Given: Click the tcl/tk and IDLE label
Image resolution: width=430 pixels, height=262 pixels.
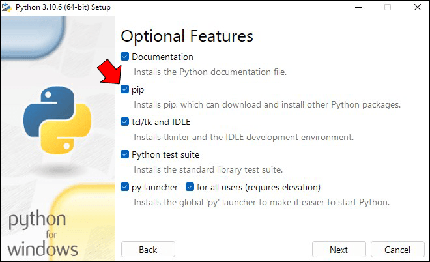Looking at the screenshot, I should click(161, 122).
